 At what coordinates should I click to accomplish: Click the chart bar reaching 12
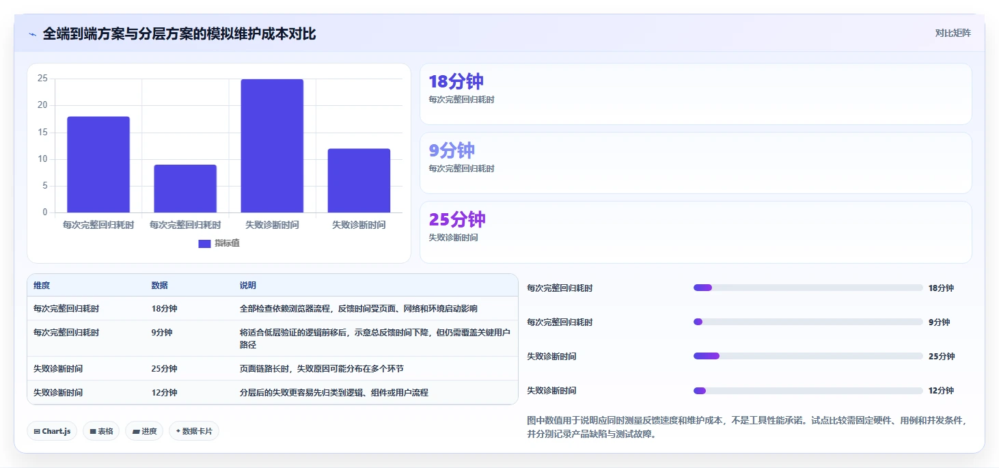(359, 180)
